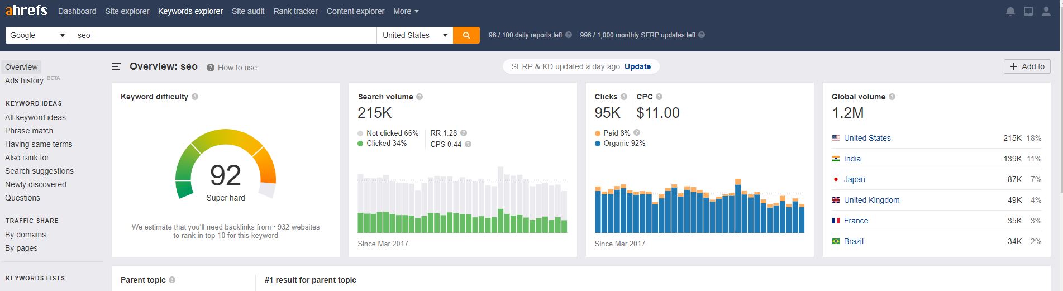1063x291 pixels.
Task: Click the Update SERP link
Action: pos(637,66)
